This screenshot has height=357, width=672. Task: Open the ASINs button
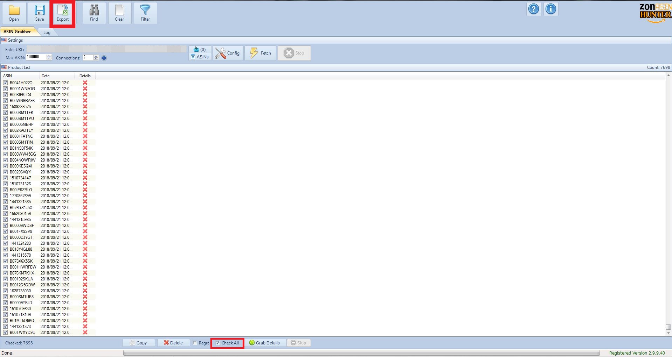(200, 57)
